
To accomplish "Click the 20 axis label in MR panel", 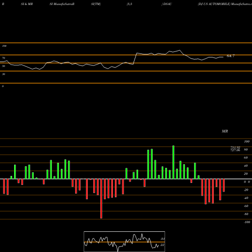I will (x=246, y=174).
